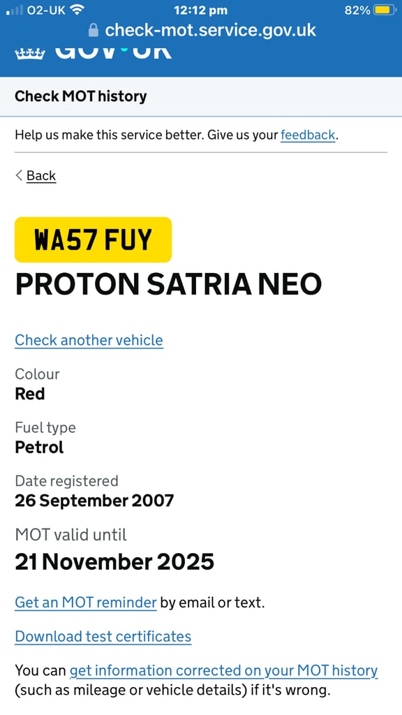Tap the PROTON SATRIA NEO heading

[x=169, y=284]
